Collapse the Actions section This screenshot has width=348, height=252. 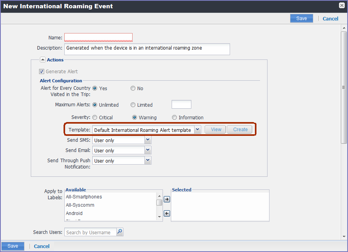pos(43,60)
